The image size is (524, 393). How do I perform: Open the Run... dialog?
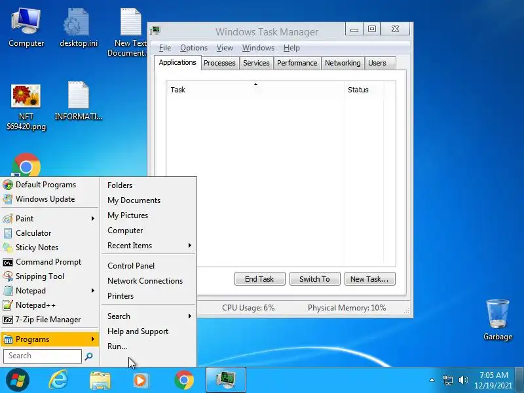click(149, 346)
